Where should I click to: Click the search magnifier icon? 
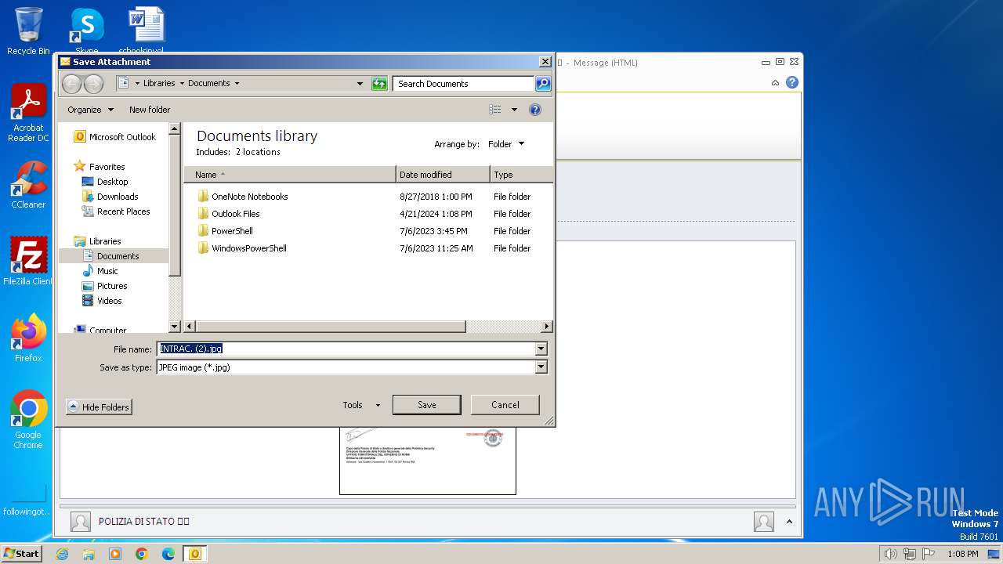(x=542, y=84)
